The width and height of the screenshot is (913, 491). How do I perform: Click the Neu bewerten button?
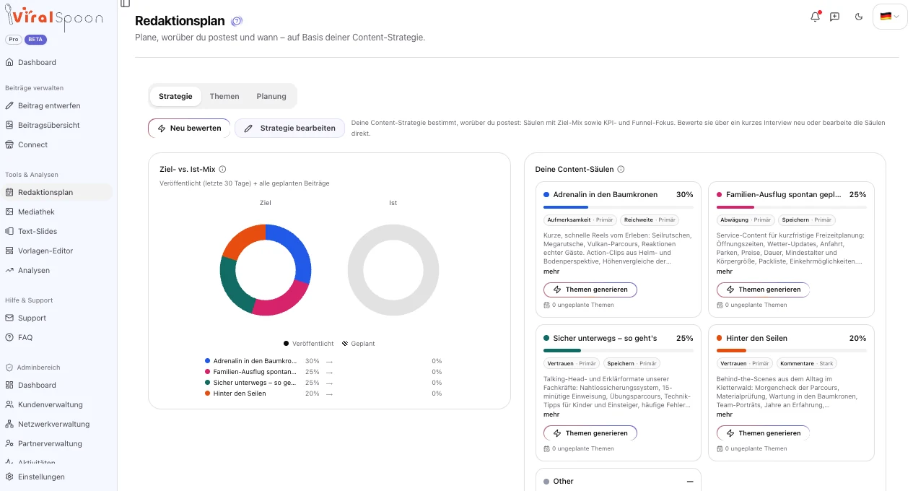[189, 128]
